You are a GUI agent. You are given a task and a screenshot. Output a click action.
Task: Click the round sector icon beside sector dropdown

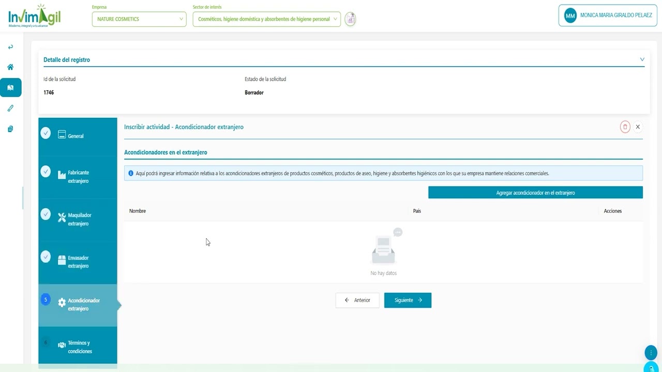pyautogui.click(x=351, y=19)
